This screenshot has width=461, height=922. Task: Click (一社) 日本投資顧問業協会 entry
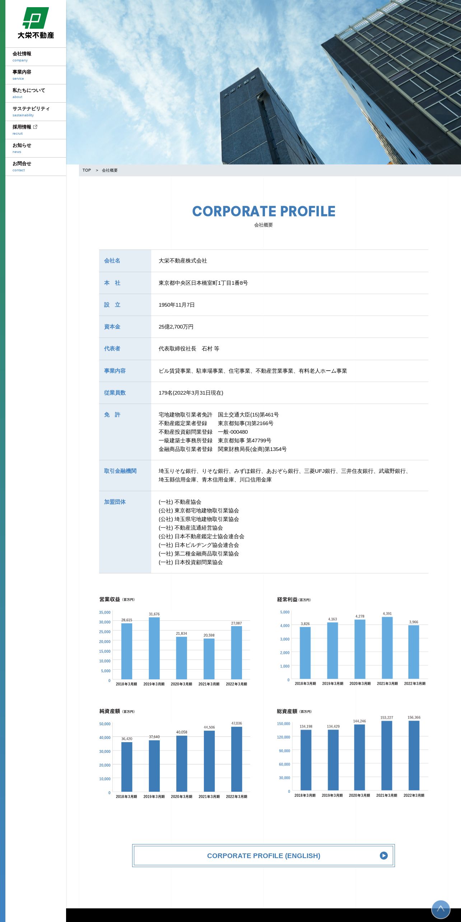(191, 562)
